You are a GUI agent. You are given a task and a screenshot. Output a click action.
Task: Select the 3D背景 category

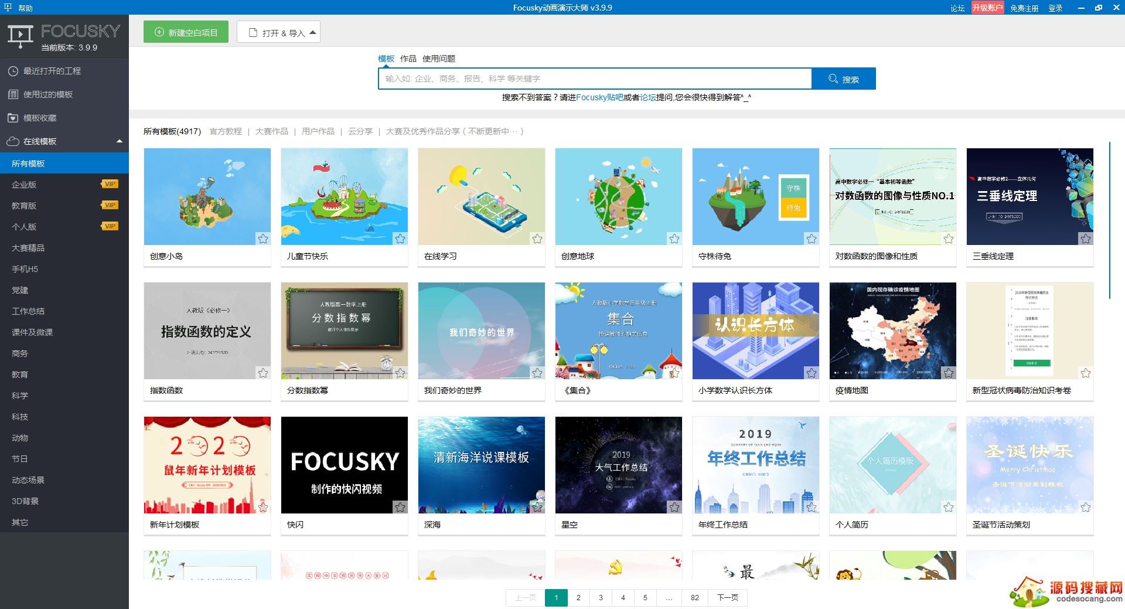point(64,501)
